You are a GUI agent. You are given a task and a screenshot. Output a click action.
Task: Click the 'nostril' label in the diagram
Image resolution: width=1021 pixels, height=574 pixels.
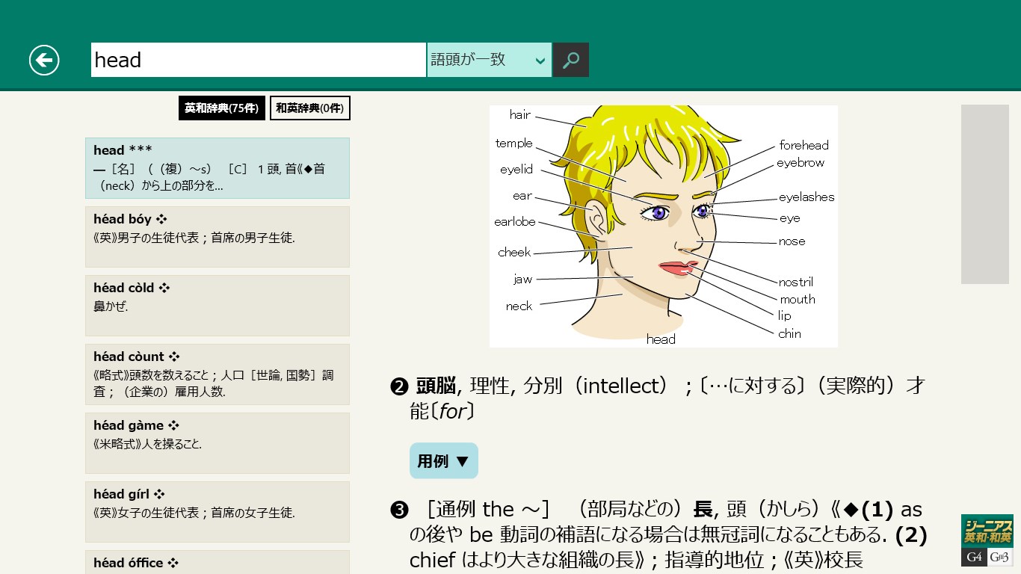(795, 283)
